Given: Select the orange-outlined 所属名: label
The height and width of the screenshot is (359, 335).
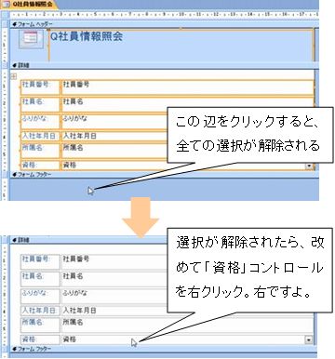Looking at the screenshot, I should 40,151.
